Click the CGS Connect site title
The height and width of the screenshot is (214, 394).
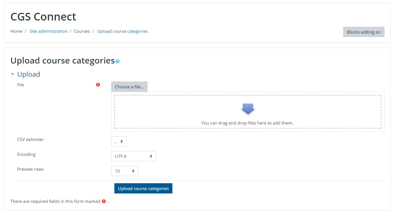coord(43,17)
